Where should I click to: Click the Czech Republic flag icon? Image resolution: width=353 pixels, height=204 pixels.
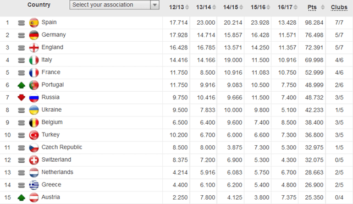tap(34, 147)
